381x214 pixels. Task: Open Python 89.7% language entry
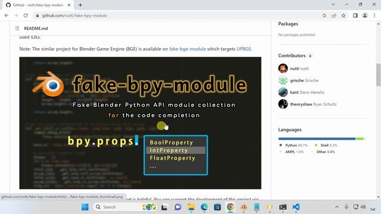(293, 145)
